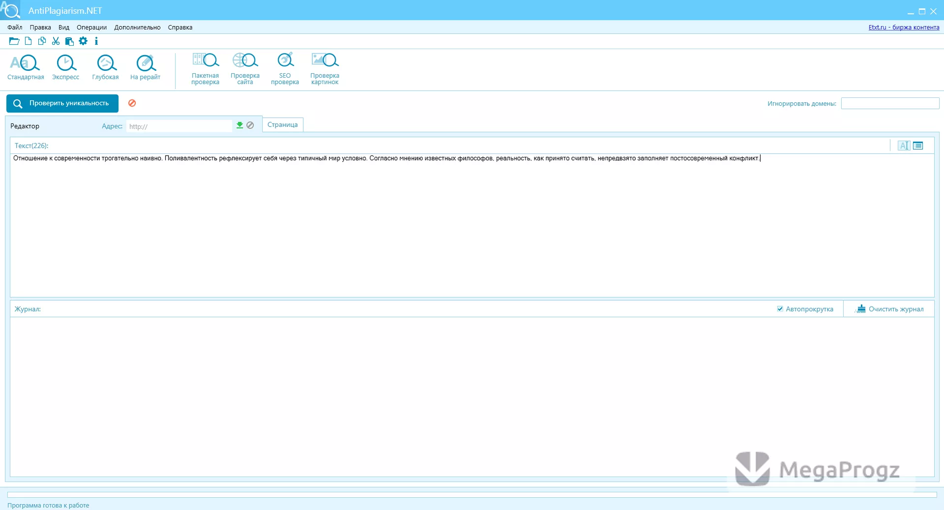944x510 pixels.
Task: Click the info icon in toolbar
Action: [96, 41]
